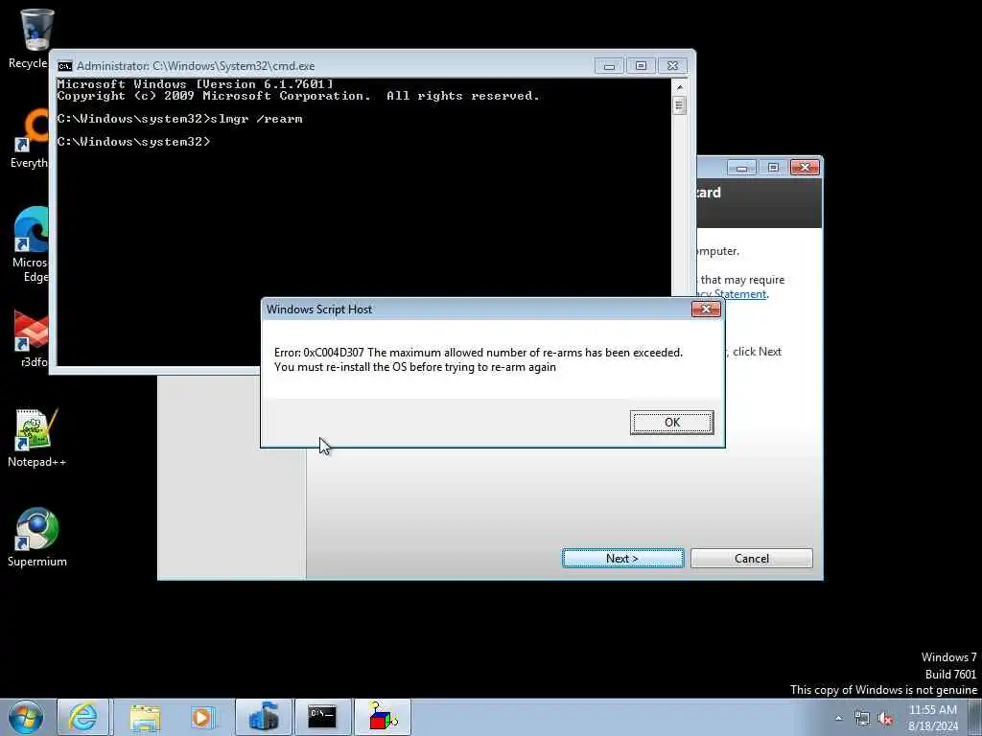Maximize the Administrator cmd.exe window
The width and height of the screenshot is (982, 736).
pos(641,66)
